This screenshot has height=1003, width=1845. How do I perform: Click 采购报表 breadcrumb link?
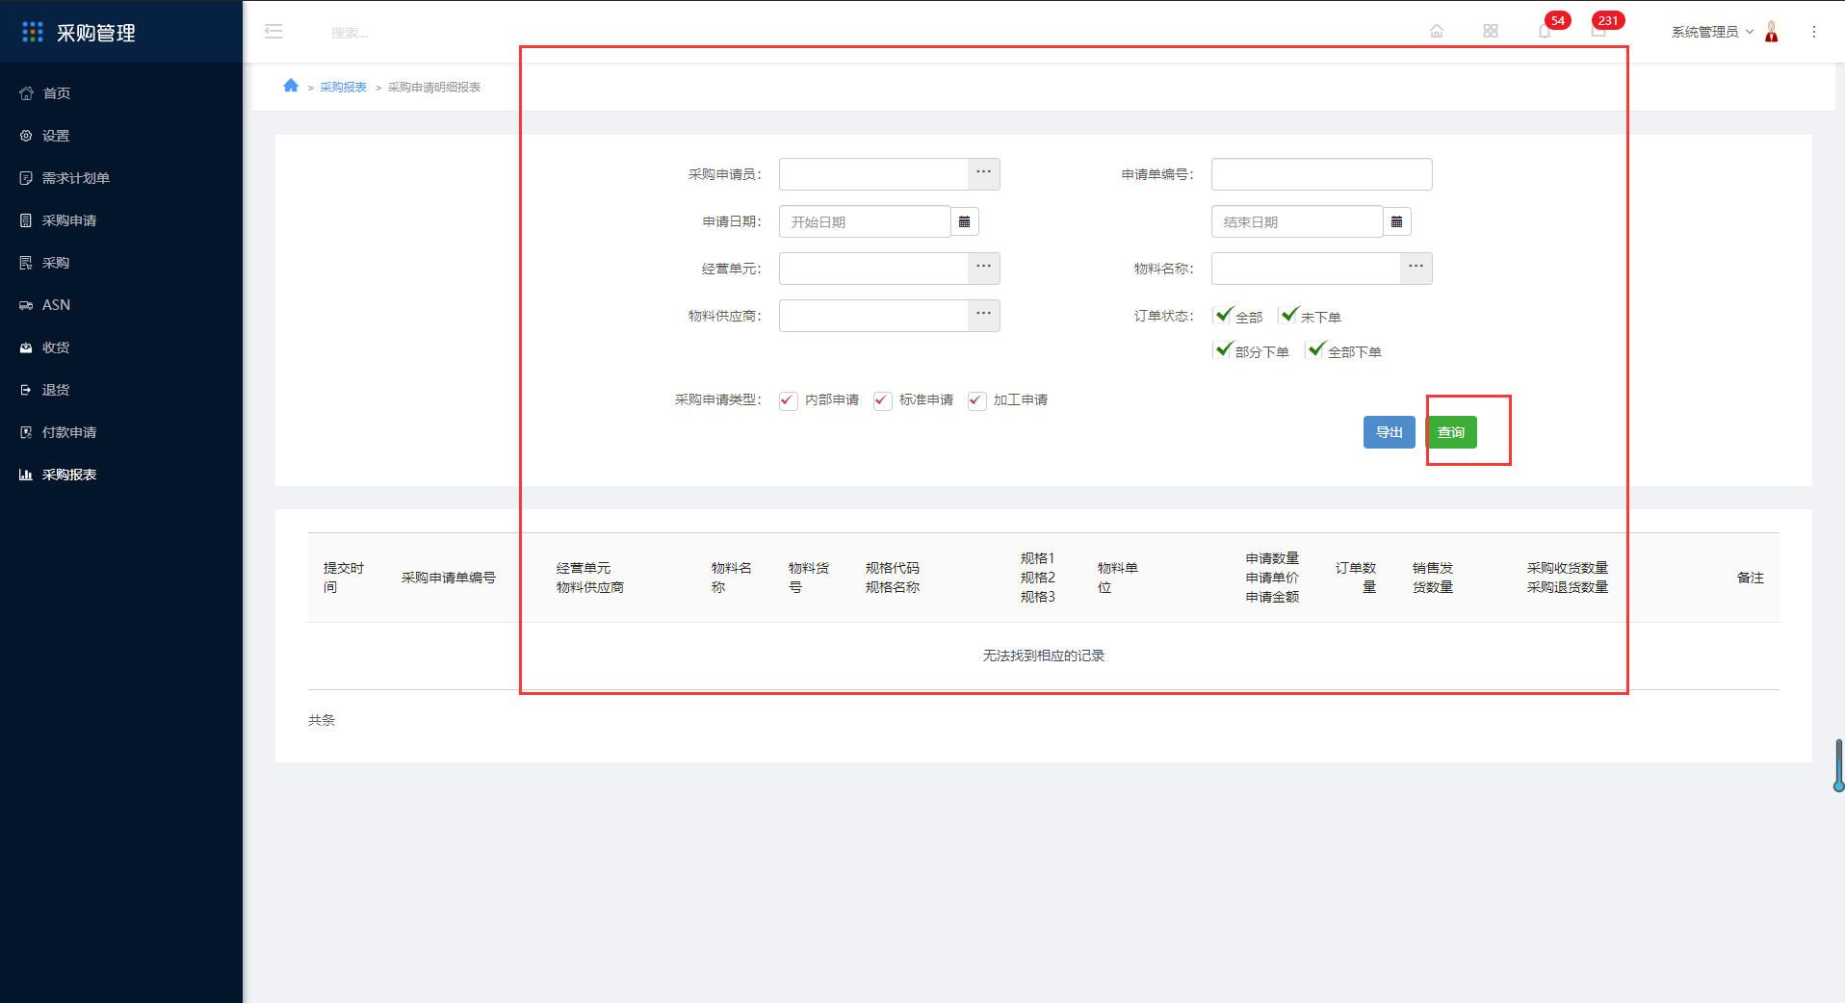(343, 87)
